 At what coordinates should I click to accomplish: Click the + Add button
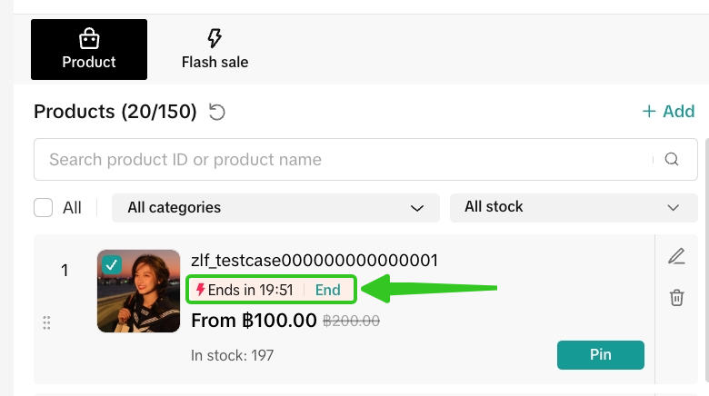[x=668, y=112]
